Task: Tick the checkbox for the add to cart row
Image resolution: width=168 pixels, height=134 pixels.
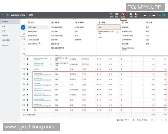Action: point(24,90)
